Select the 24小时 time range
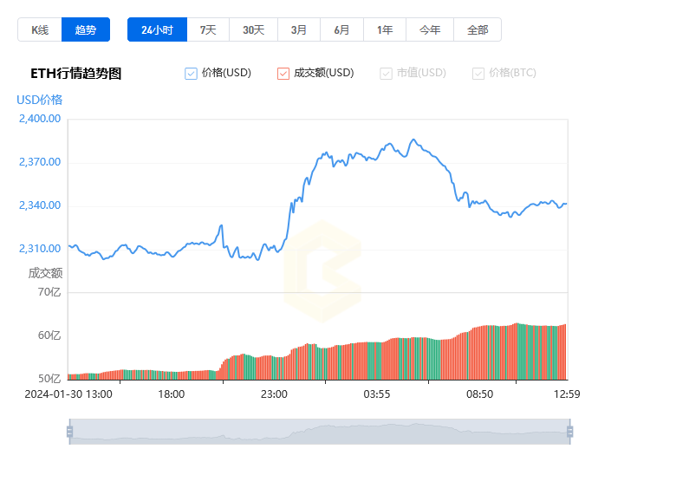 pyautogui.click(x=157, y=29)
